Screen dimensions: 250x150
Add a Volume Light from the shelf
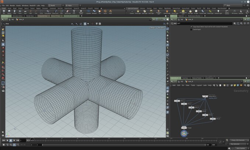167,12
